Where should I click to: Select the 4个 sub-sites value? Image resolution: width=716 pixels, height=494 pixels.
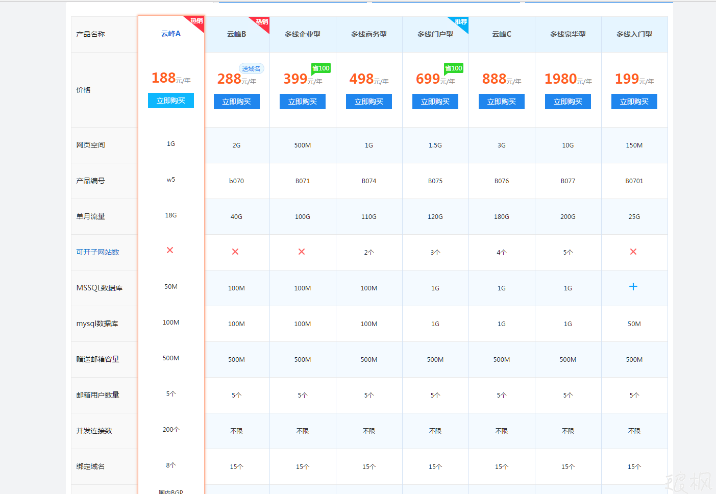click(x=502, y=253)
